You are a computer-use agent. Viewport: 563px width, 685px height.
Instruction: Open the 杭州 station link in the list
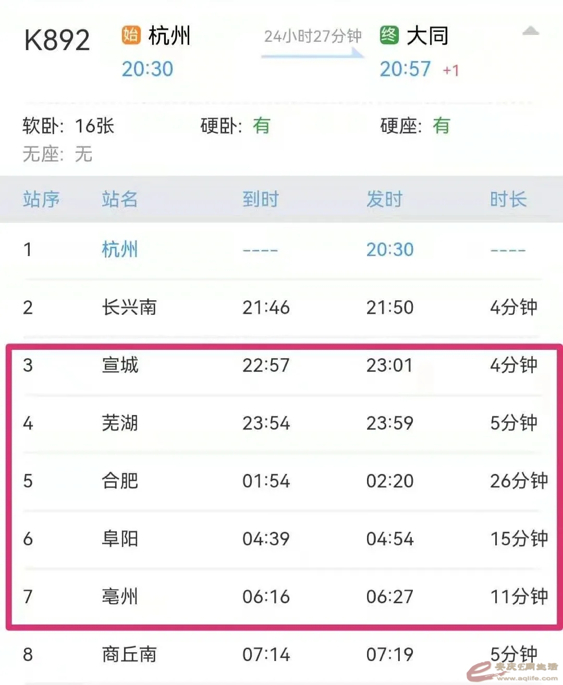pos(120,250)
